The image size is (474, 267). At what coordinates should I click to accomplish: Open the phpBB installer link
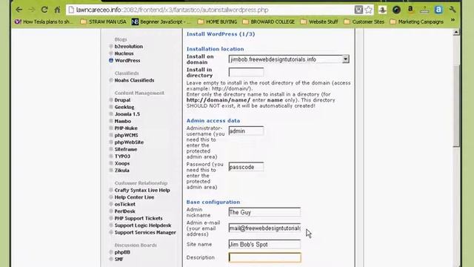click(x=122, y=252)
